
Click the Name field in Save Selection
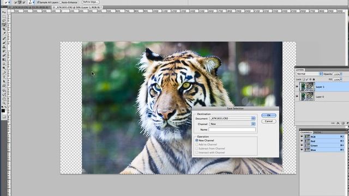[x=232, y=130]
